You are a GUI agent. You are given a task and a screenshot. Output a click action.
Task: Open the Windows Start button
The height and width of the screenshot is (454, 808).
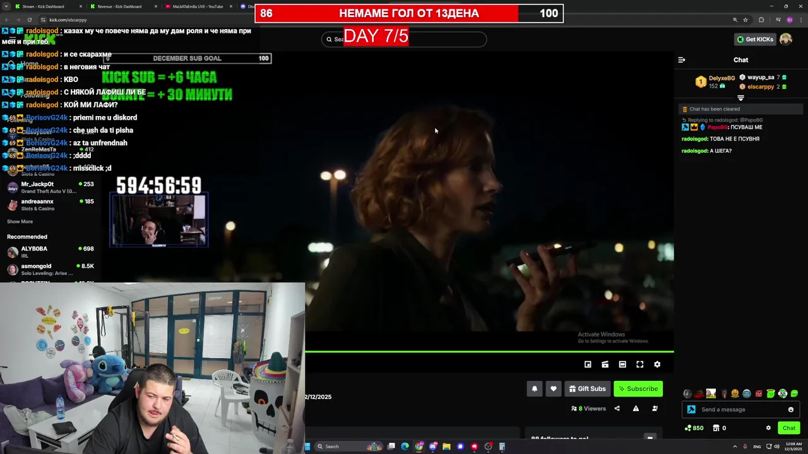[x=308, y=446]
